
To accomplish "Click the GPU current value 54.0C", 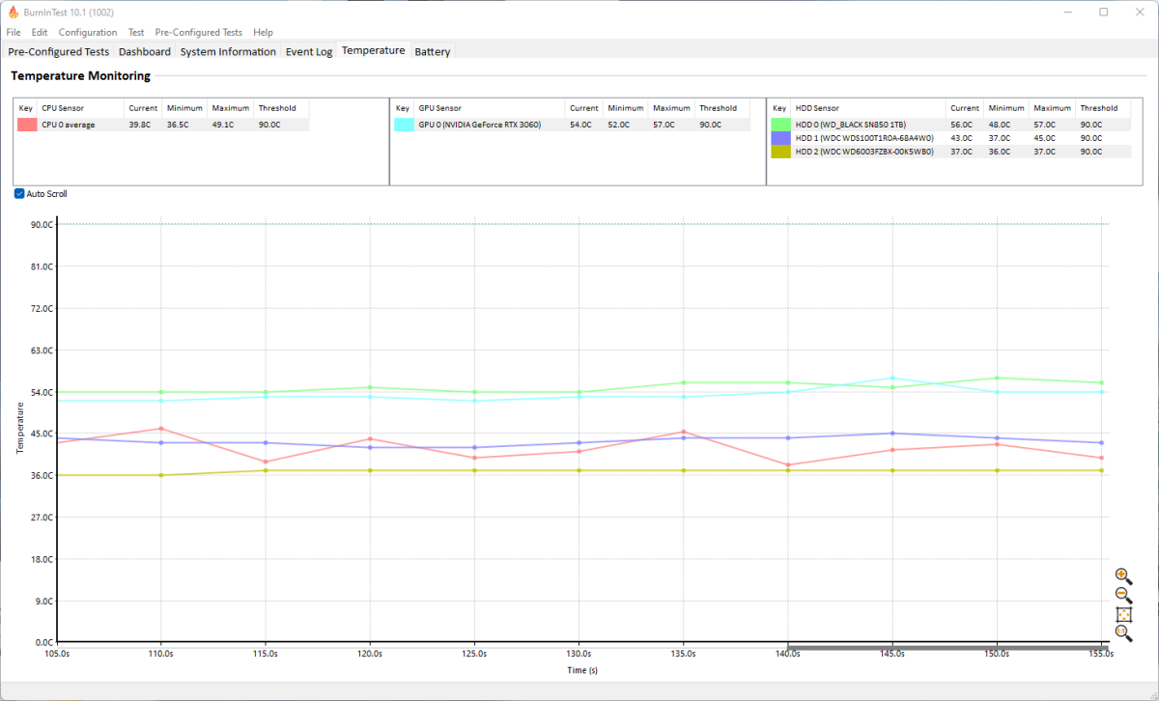I will (581, 125).
